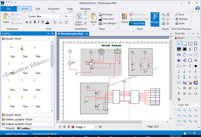Select the pan hand tool in Zoom group
The width and height of the screenshot is (201, 137).
click(168, 23)
